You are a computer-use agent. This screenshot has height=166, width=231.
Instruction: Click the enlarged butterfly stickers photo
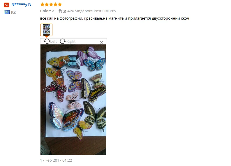73,100
